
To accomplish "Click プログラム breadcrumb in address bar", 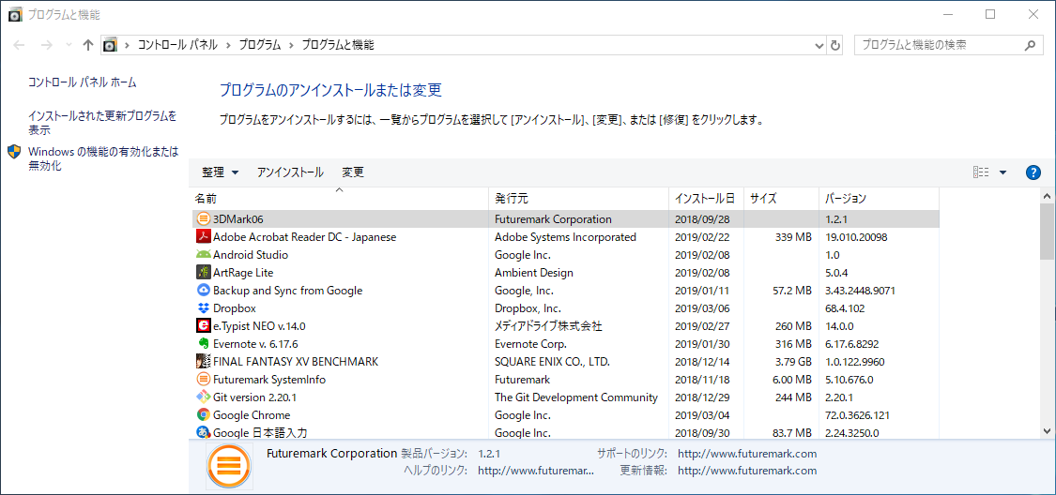I will pyautogui.click(x=259, y=45).
